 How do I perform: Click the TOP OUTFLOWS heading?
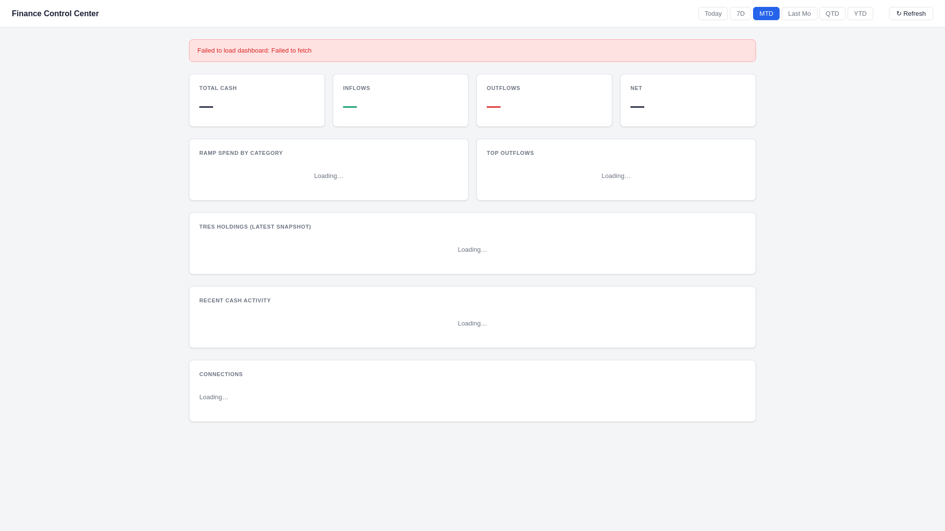click(510, 153)
